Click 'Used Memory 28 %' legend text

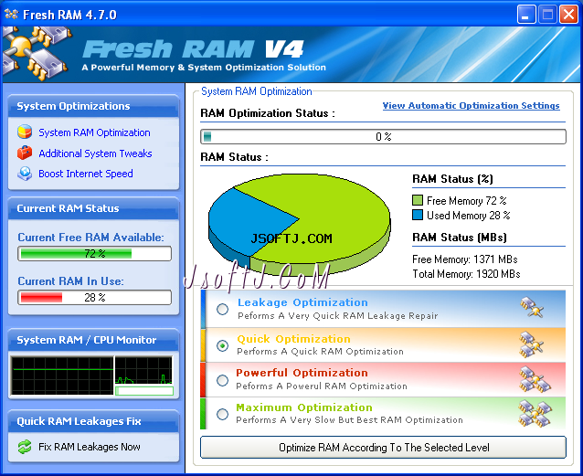[x=469, y=216]
